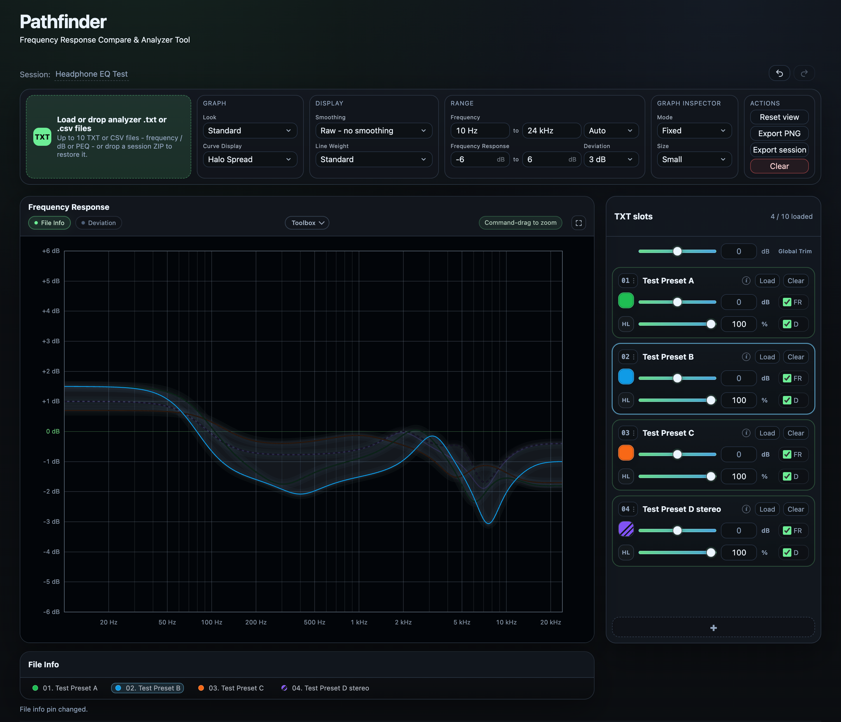Add a new slot with plus icon

[x=713, y=628]
